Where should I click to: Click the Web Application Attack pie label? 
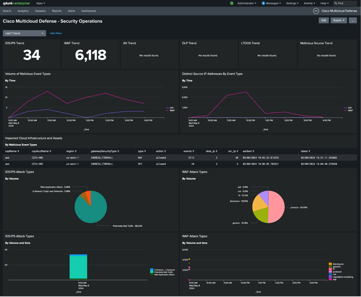[x=55, y=187]
